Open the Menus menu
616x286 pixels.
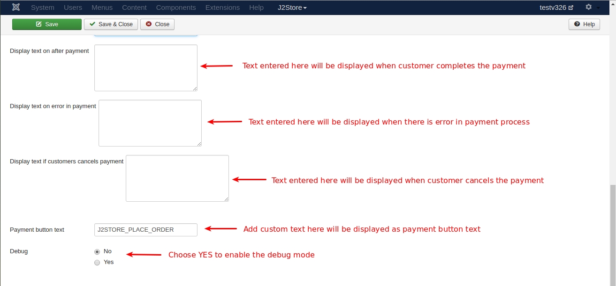tap(102, 7)
